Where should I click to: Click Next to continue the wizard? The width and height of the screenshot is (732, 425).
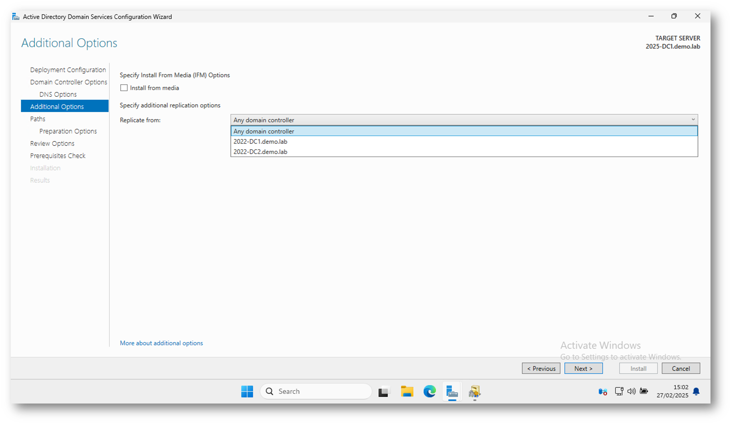tap(584, 368)
